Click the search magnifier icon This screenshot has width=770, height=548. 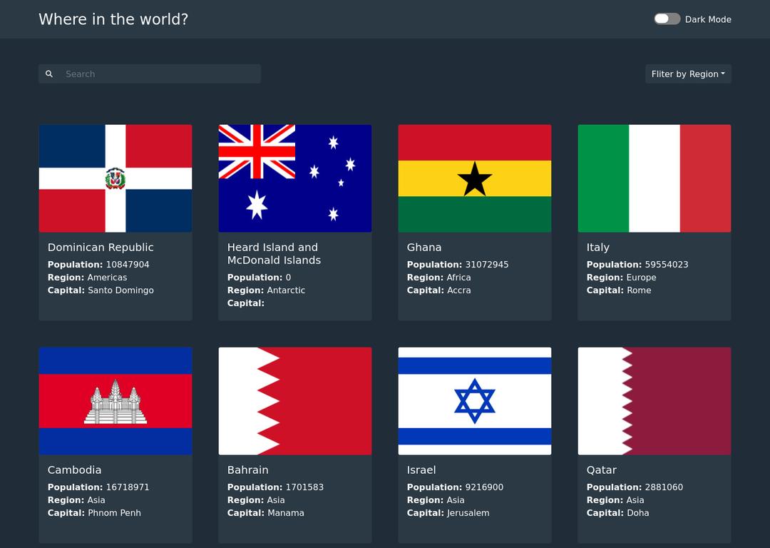tap(49, 74)
